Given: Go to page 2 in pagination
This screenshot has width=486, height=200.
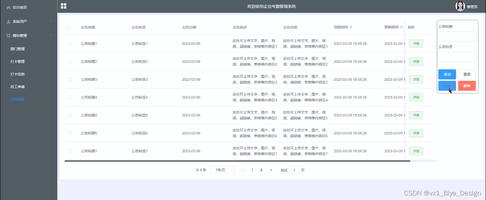Looking at the screenshot, I should click(x=261, y=170).
